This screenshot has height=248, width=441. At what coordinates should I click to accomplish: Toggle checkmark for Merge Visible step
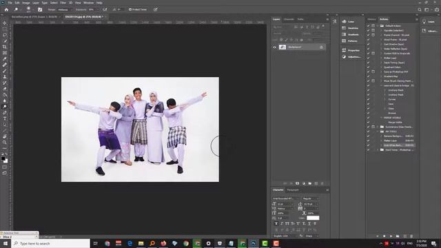(368, 122)
